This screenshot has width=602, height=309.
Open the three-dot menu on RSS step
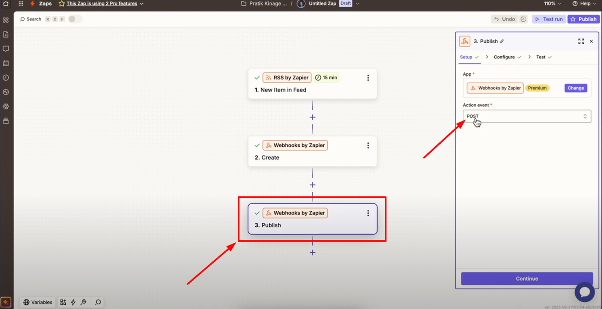(x=368, y=78)
